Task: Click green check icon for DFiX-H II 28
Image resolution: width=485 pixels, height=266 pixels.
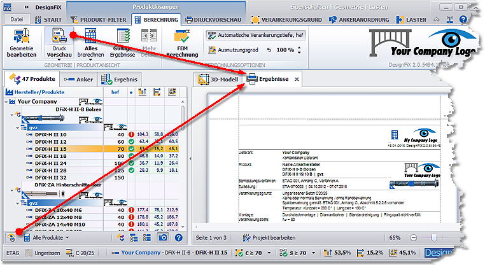Action: coord(131,171)
